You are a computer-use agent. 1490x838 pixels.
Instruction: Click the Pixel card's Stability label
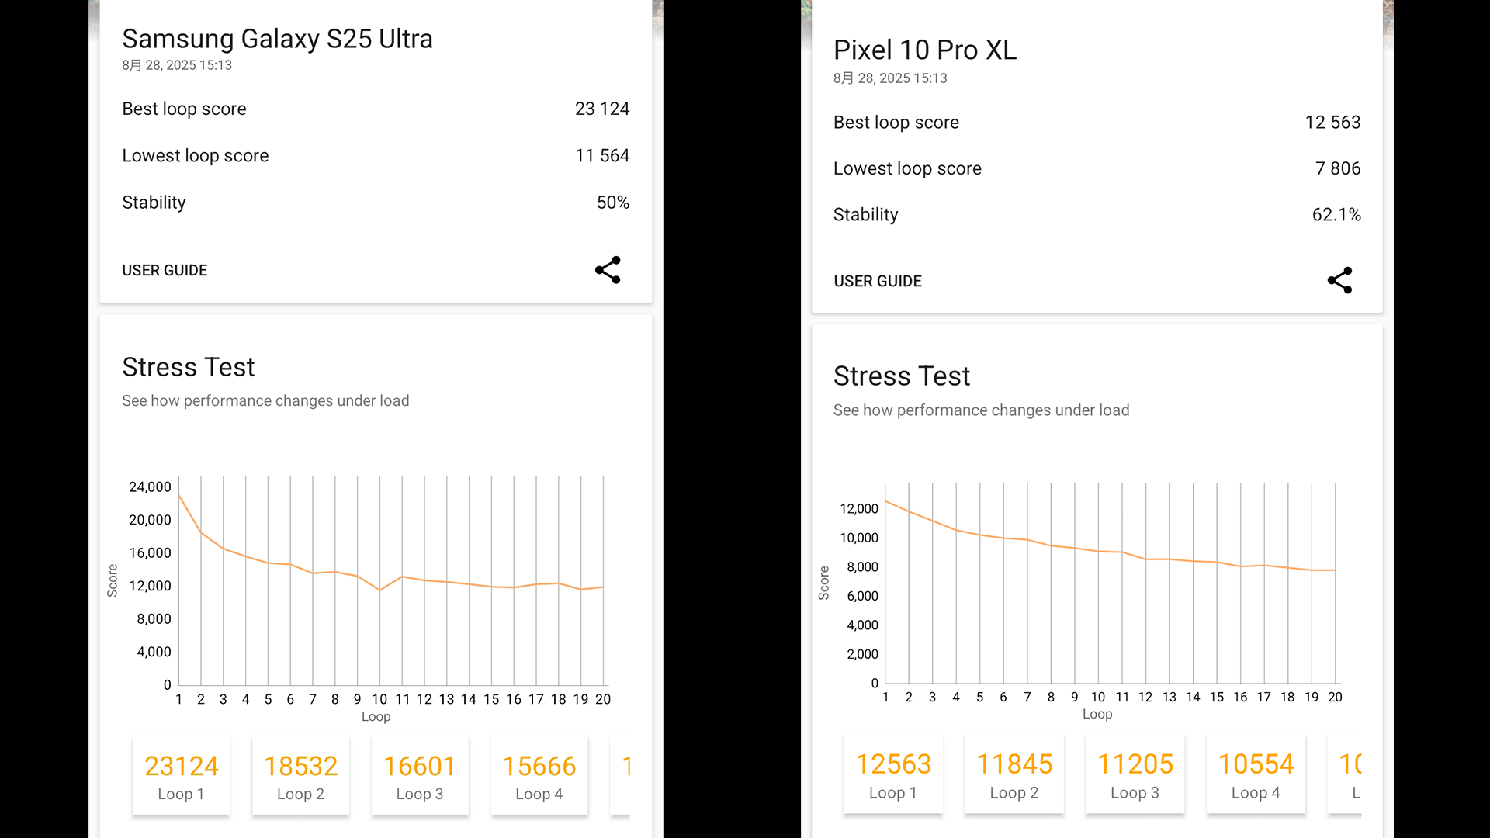coord(866,215)
